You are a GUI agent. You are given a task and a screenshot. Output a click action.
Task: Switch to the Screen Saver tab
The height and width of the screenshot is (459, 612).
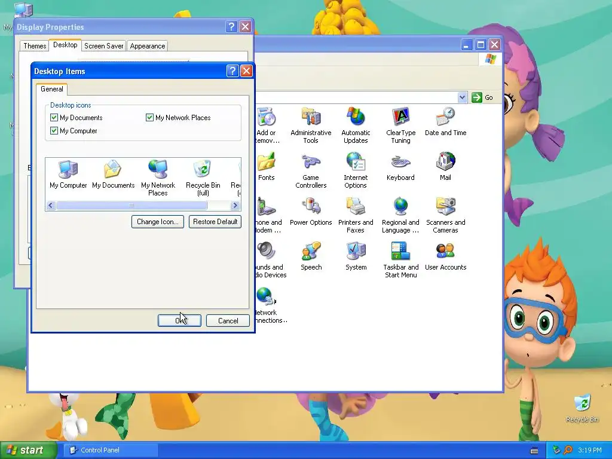coord(104,46)
